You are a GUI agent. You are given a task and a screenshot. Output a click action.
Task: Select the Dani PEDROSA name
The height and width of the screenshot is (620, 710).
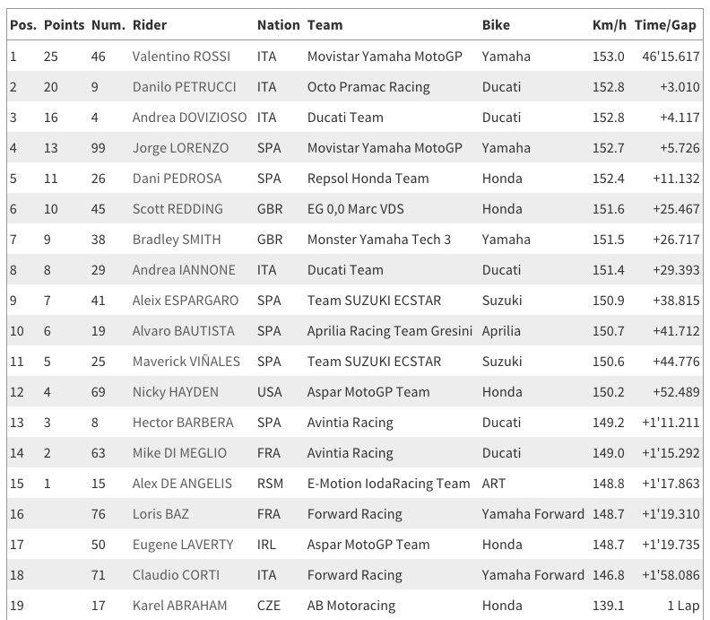click(x=177, y=179)
